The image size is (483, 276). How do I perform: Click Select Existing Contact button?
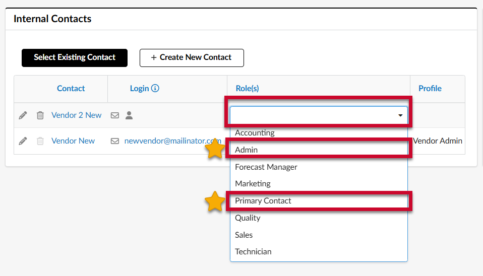(75, 58)
